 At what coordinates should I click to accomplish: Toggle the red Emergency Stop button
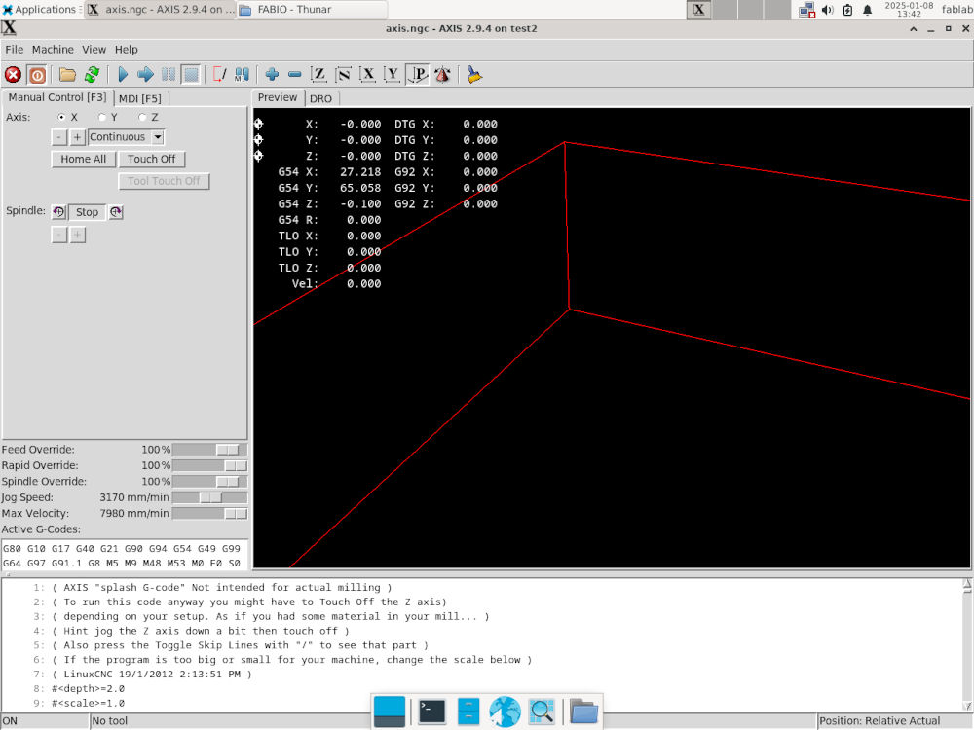(x=13, y=75)
